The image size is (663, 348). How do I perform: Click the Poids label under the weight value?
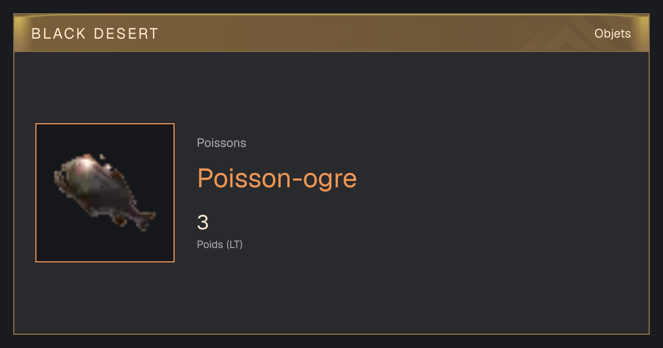pos(210,244)
